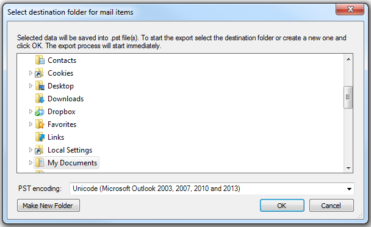Click the folder list scroll down arrow
The image size is (371, 227).
pos(348,168)
